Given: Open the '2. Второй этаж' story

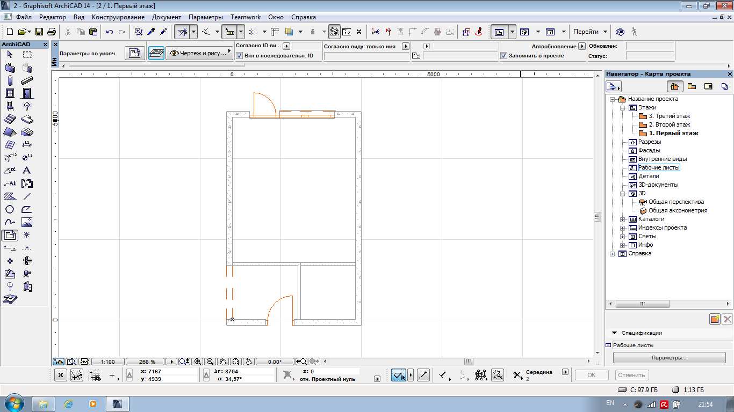Looking at the screenshot, I should pyautogui.click(x=669, y=124).
